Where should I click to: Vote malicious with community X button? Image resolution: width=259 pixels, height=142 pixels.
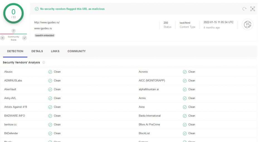tap(3, 38)
